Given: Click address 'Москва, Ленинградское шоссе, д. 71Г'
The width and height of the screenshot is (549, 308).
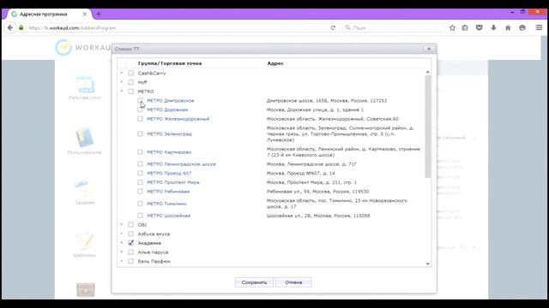Looking at the screenshot, I should click(x=311, y=163).
